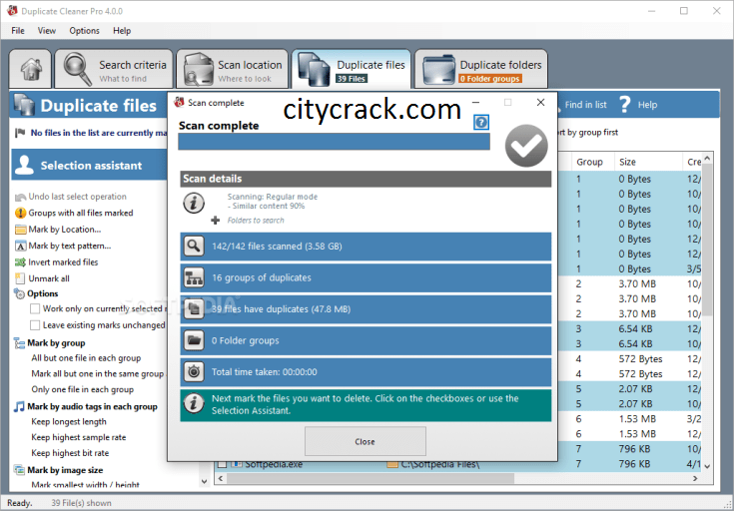Click the Group column header

coord(592,162)
